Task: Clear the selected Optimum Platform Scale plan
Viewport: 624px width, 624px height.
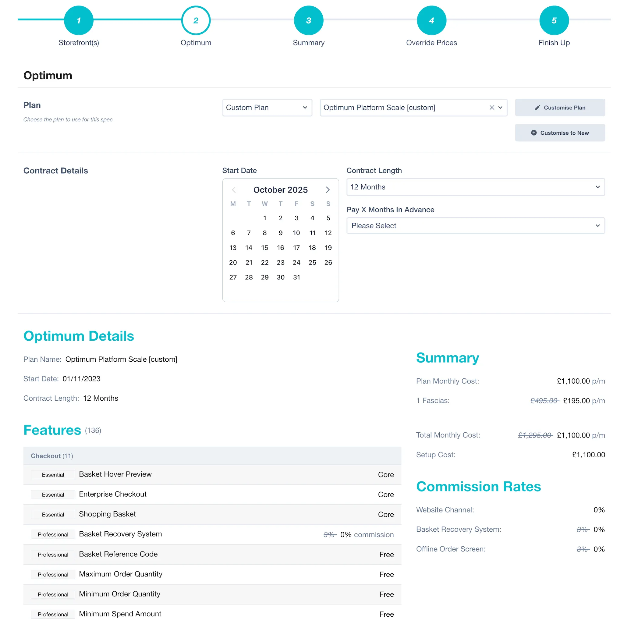Action: 491,108
